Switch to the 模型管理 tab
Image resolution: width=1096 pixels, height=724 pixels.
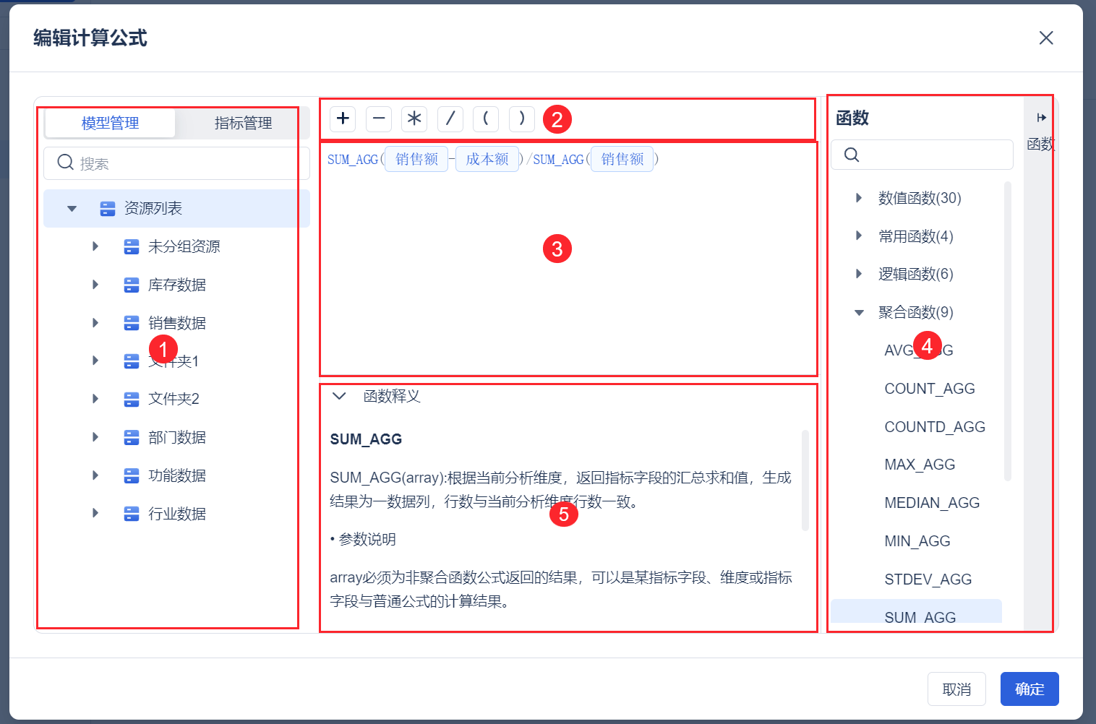click(110, 123)
